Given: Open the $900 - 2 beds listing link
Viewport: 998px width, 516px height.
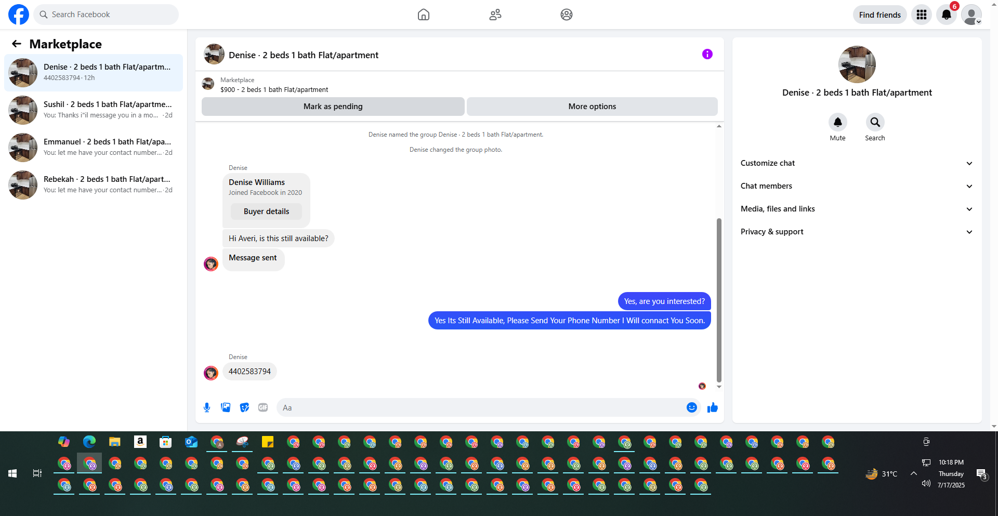Looking at the screenshot, I should click(x=274, y=90).
